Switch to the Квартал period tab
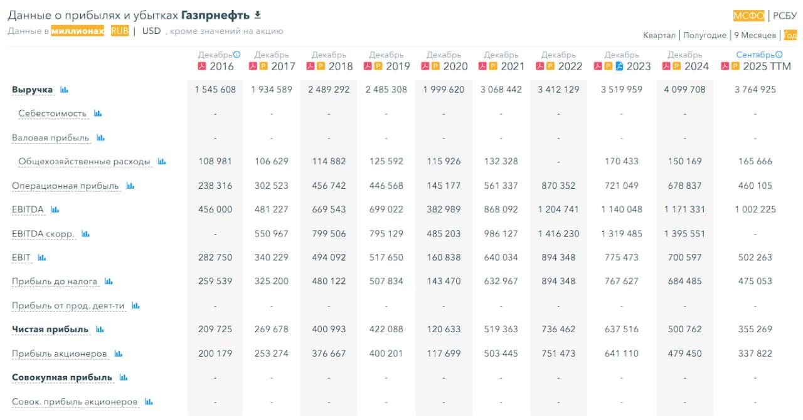 659,35
